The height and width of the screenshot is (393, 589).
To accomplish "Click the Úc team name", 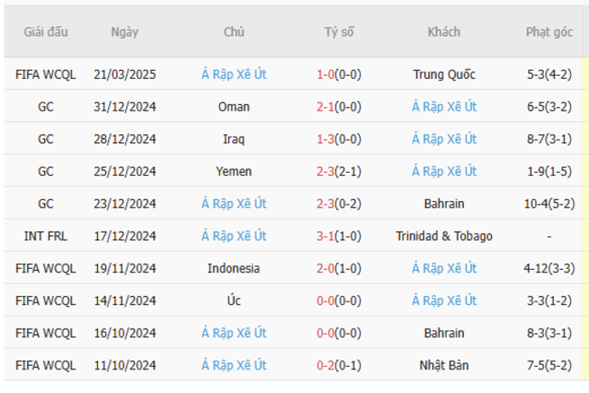I will pos(234,301).
